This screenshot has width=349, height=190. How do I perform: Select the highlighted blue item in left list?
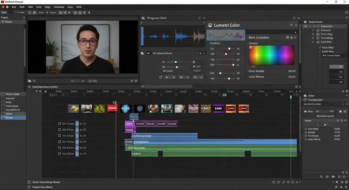coord(13,118)
